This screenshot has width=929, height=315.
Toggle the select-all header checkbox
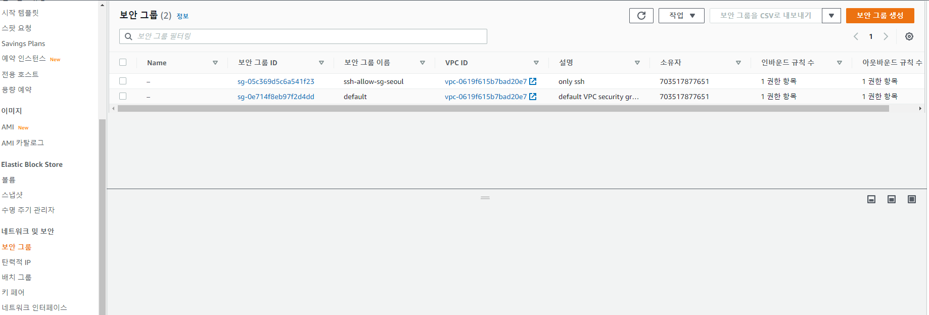[123, 62]
